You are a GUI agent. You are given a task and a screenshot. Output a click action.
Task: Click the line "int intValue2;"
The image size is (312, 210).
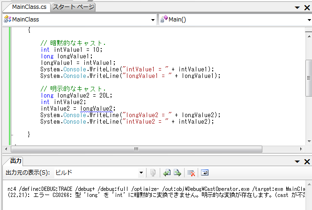click(63, 102)
